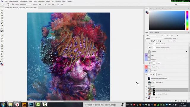This screenshot has height=107, width=190.
Task: Open the Справка menu
Action: [x=69, y=1]
